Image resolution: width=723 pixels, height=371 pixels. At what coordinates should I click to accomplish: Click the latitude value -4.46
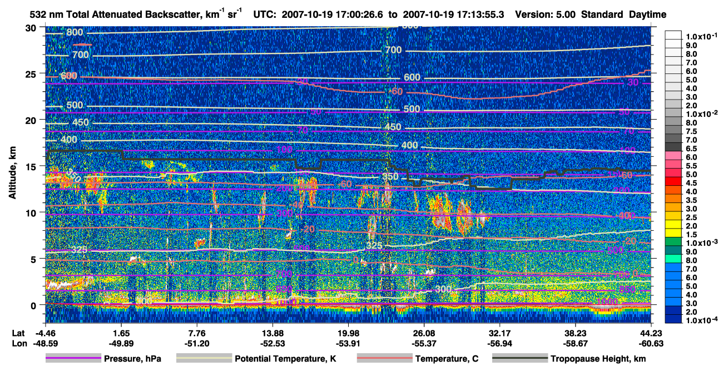tap(45, 333)
